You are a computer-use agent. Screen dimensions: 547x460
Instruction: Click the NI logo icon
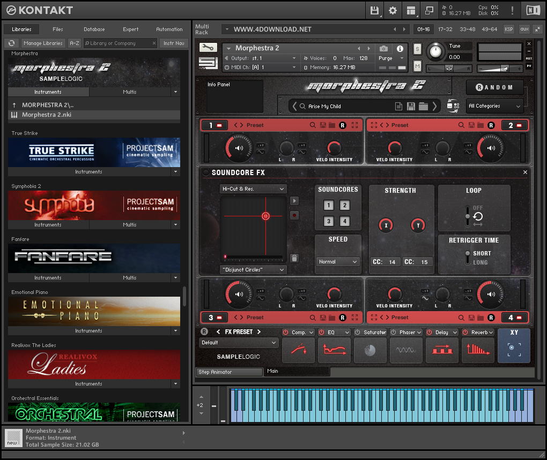click(x=533, y=11)
